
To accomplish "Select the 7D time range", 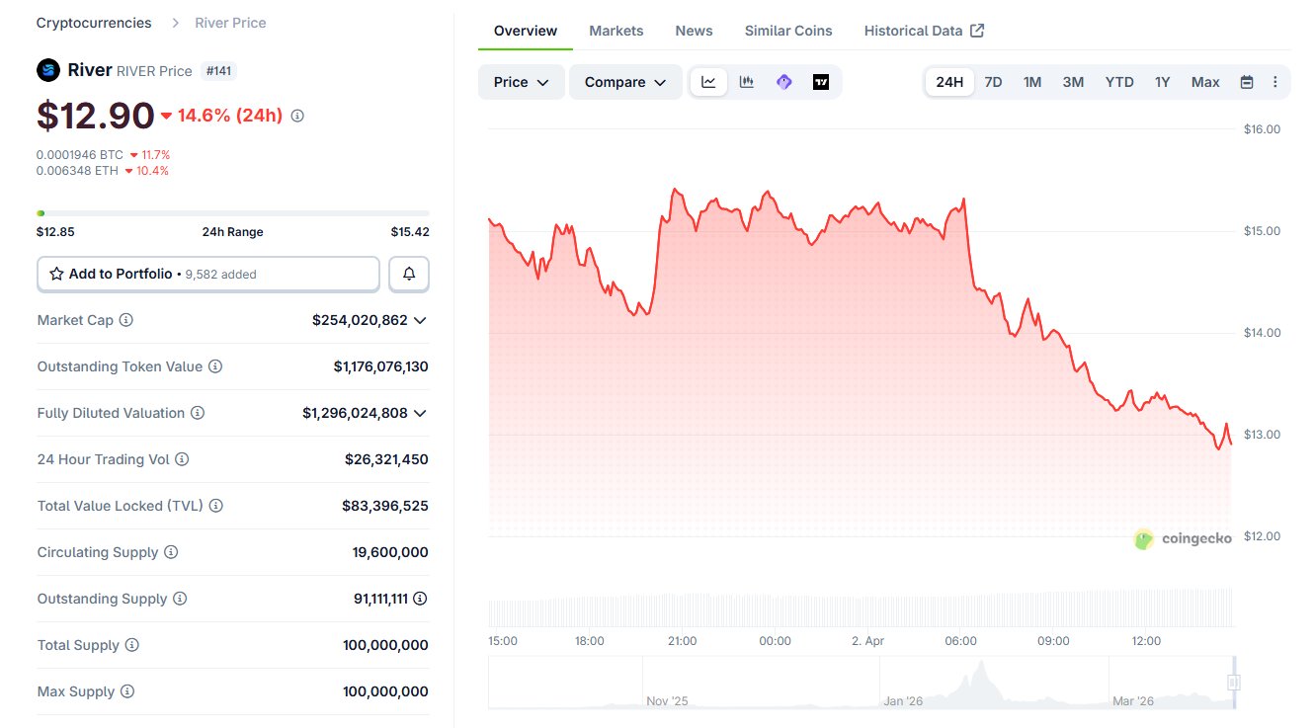I will pos(993,82).
